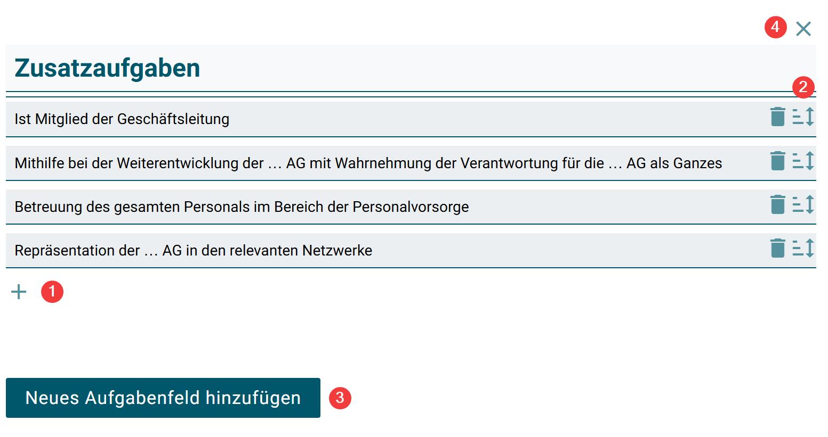Click reorder icon for 'Betreuung des gesamten Personals'
This screenshot has height=437, width=828.
click(803, 204)
